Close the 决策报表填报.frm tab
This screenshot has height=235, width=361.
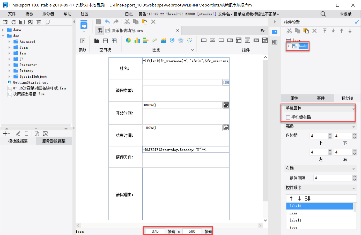[178, 31]
